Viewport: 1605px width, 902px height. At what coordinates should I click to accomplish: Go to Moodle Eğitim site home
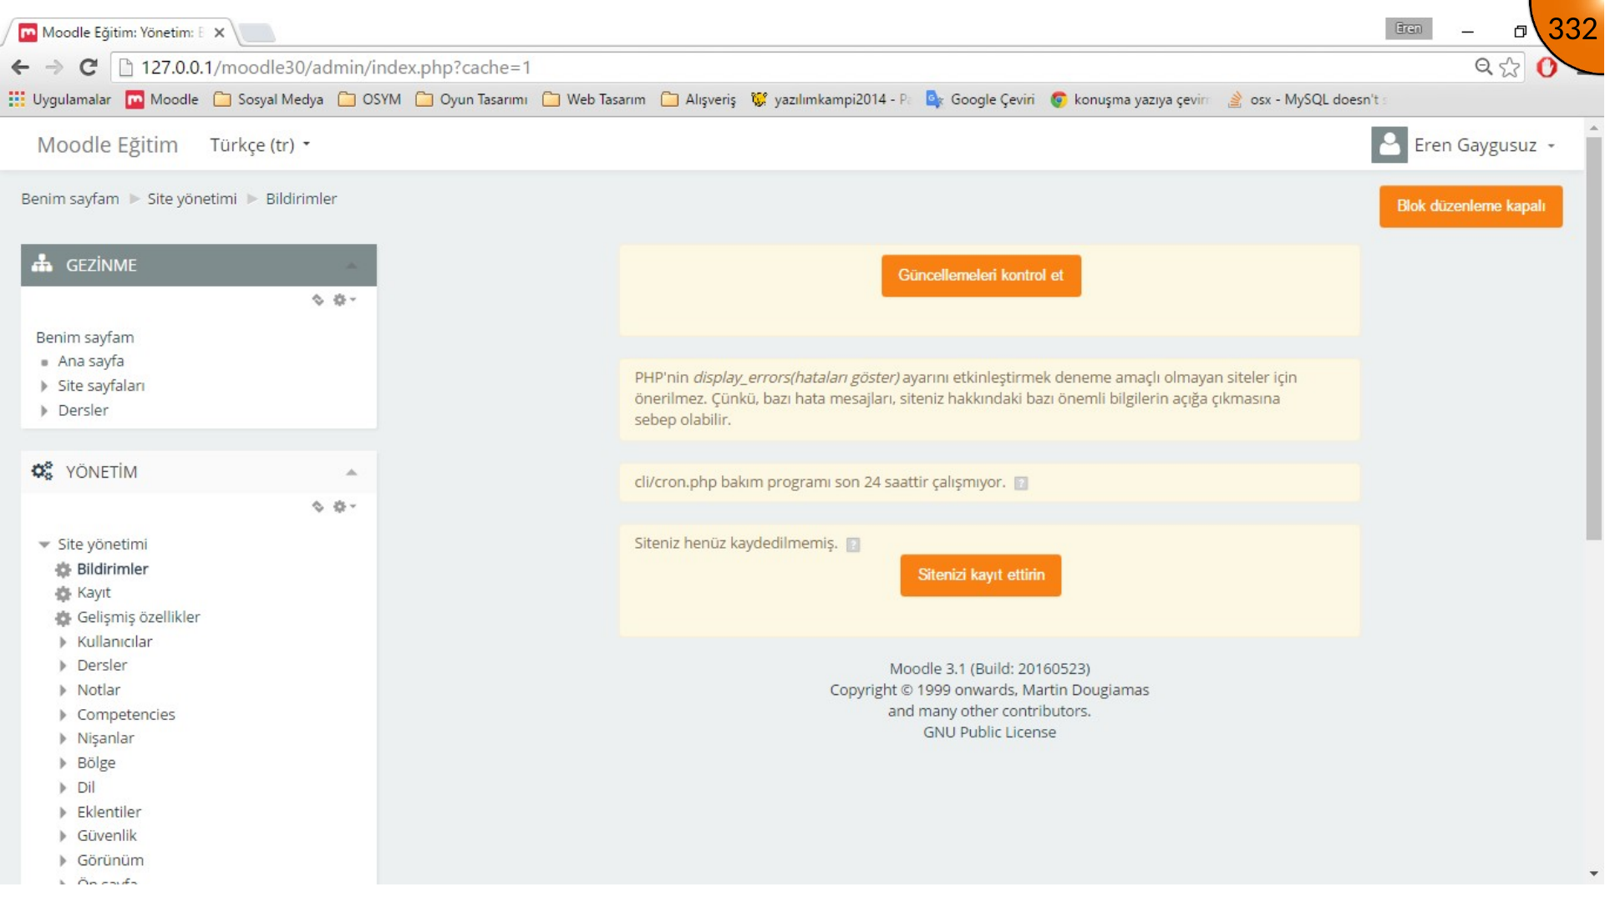(x=108, y=145)
